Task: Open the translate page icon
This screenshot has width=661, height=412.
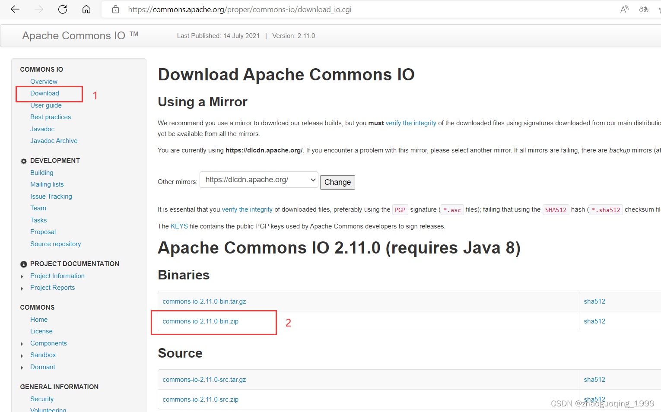Action: [644, 9]
